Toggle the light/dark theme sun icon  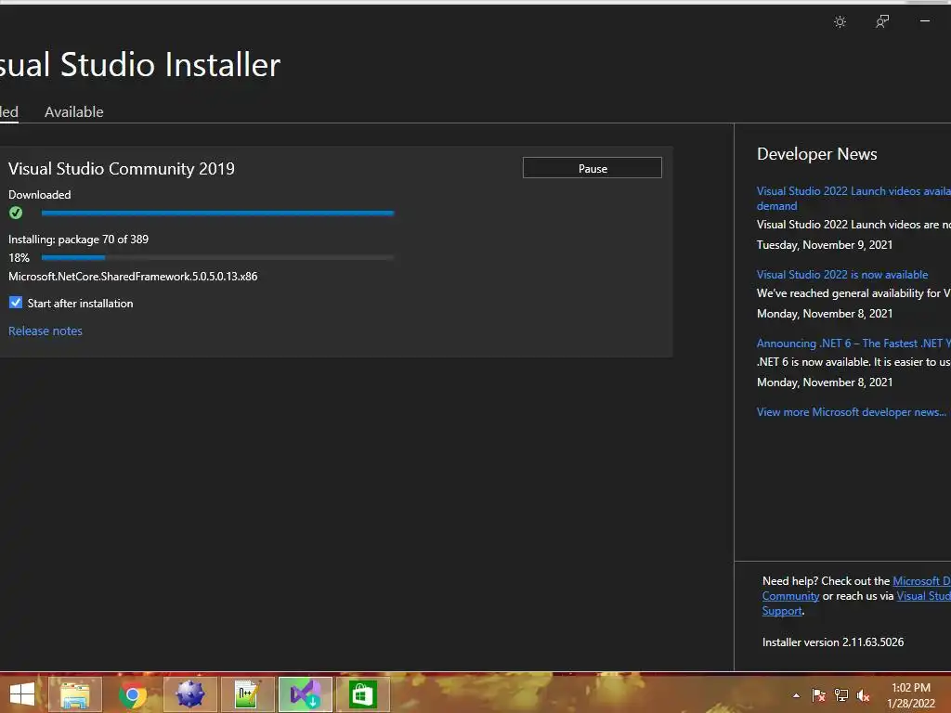click(x=840, y=22)
